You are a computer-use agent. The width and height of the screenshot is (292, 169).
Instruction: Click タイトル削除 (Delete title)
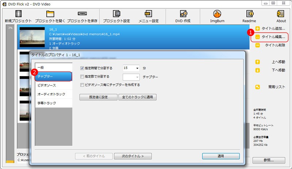tap(270, 45)
